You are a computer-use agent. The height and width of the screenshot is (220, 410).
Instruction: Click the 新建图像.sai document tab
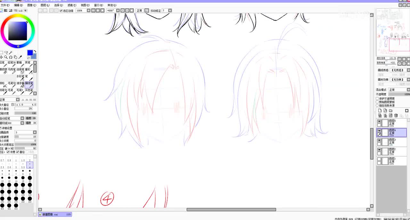(55, 214)
